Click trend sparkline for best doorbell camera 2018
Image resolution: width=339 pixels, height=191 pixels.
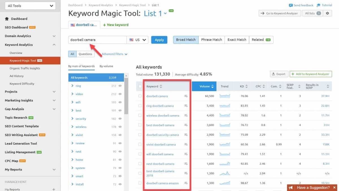click(x=225, y=173)
